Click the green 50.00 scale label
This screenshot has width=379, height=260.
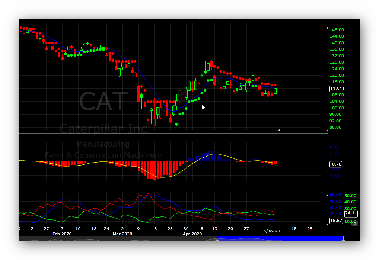pyautogui.click(x=350, y=196)
